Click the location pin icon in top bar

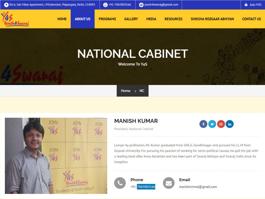[x=6, y=5]
